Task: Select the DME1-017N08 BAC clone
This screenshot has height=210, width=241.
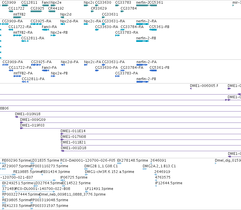Action: point(151,140)
